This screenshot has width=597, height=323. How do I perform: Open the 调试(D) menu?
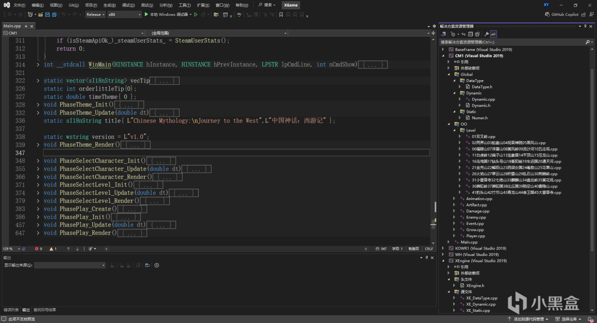point(128,5)
